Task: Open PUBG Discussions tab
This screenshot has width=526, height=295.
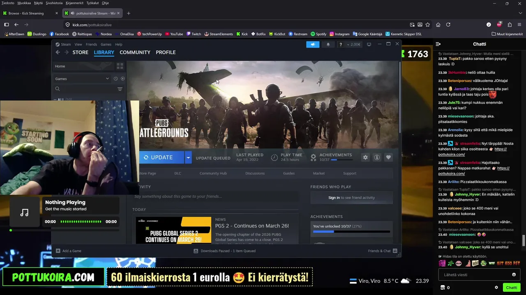Action: [x=255, y=173]
